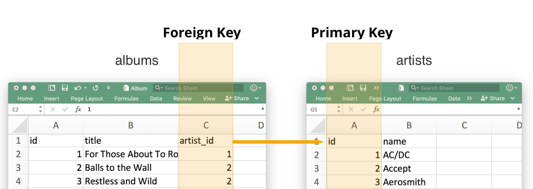Collapse the ribbon using chevron beside Share in Album window
The width and height of the screenshot is (533, 189).
(257, 98)
